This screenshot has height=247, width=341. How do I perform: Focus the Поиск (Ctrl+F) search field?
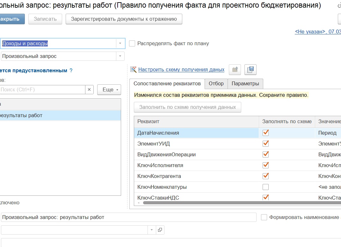(x=42, y=89)
